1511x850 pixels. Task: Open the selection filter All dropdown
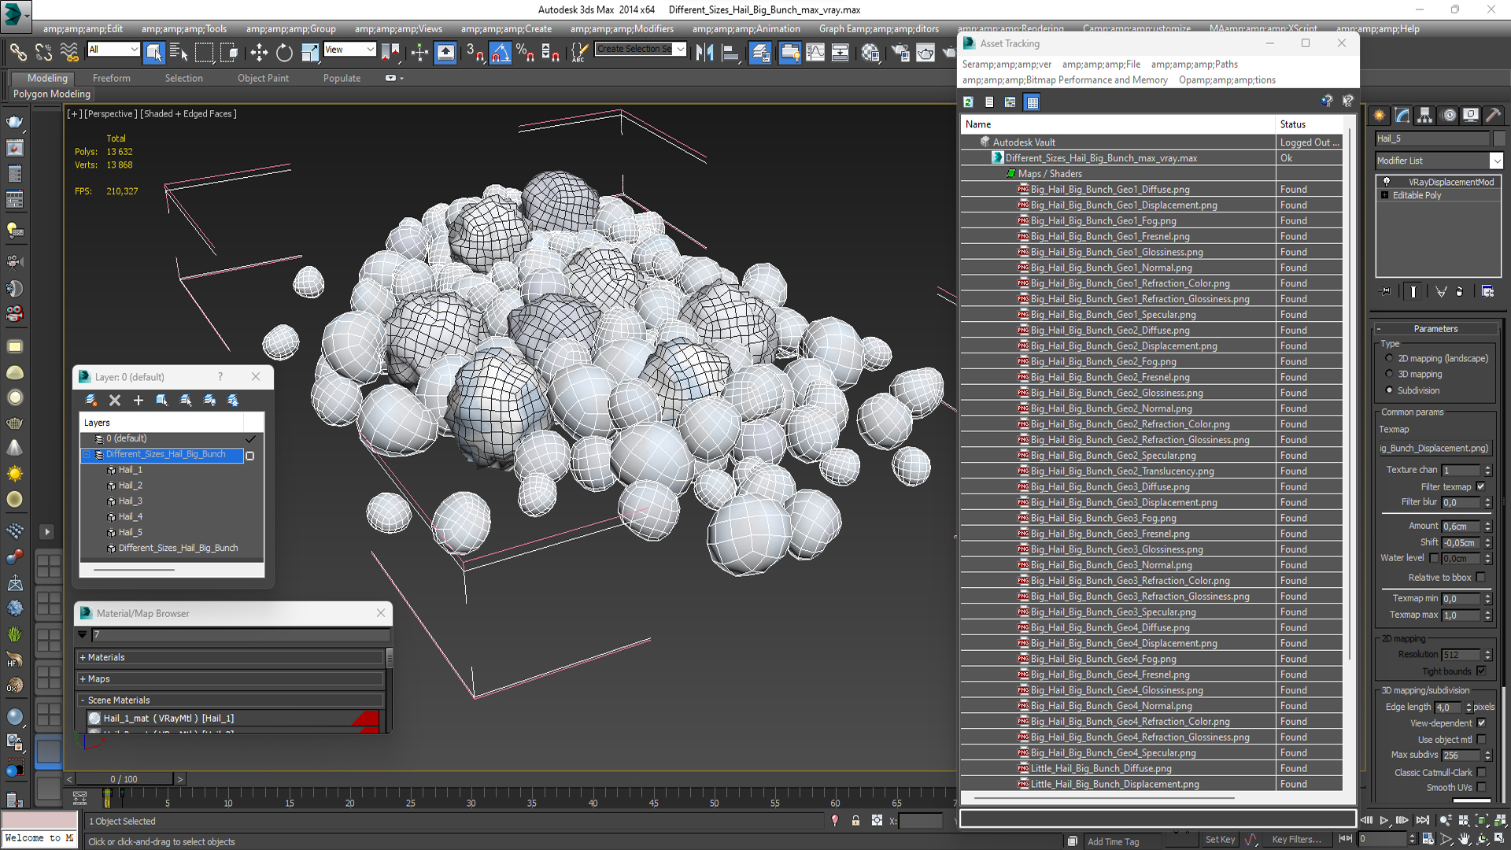(113, 50)
